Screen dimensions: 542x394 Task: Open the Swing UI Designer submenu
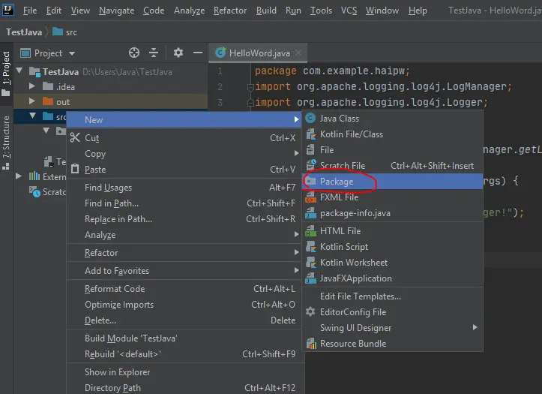coord(393,328)
